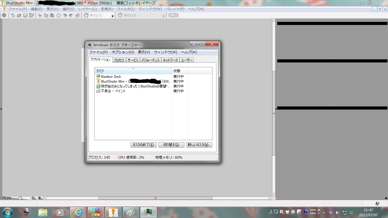
Task: Click the information icon in status bar
Action: coord(377,203)
